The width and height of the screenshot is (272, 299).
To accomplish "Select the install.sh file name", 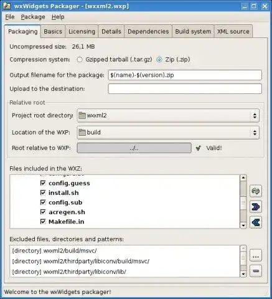I will tap(63, 192).
